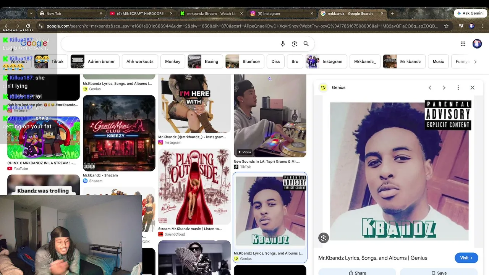Switch to the New Tab tab
Image resolution: width=489 pixels, height=275 pixels.
coord(71,13)
